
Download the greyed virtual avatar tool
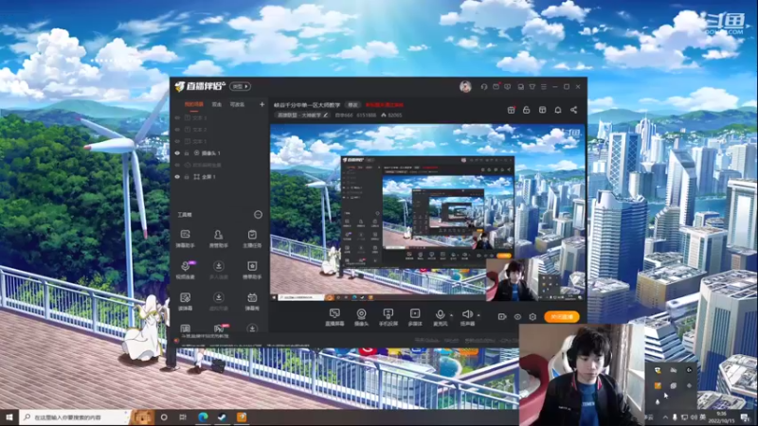[x=219, y=301]
